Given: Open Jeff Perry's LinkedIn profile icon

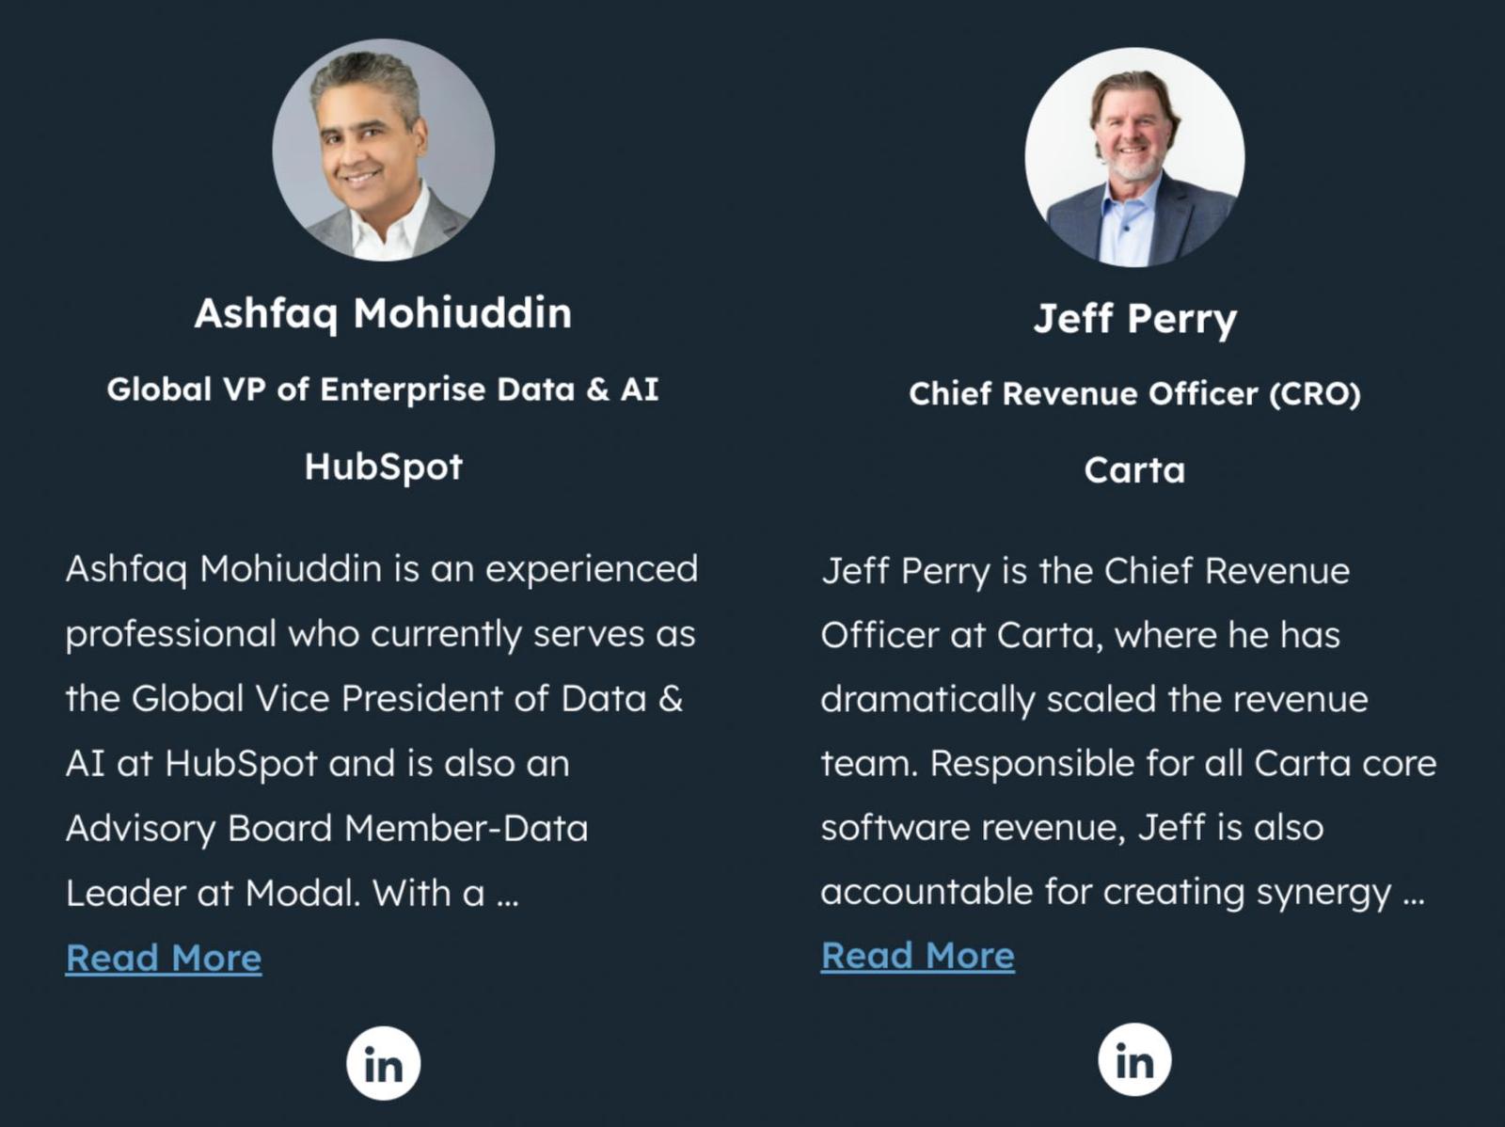Looking at the screenshot, I should click(1134, 1060).
